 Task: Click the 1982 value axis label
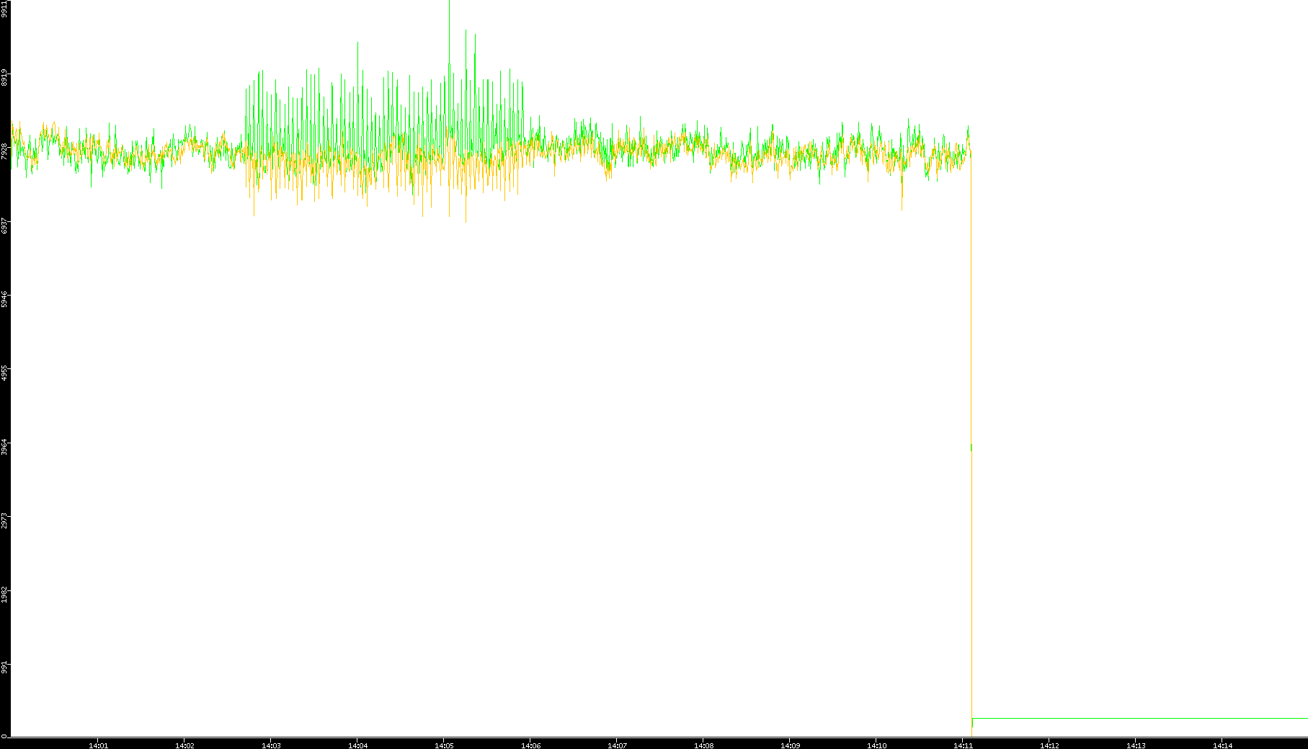(4, 595)
